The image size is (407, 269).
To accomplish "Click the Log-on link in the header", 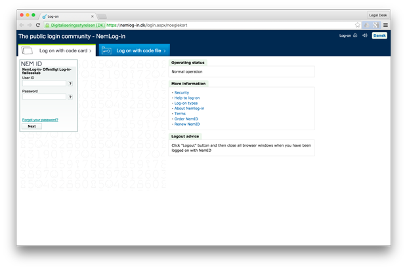I will tap(345, 35).
